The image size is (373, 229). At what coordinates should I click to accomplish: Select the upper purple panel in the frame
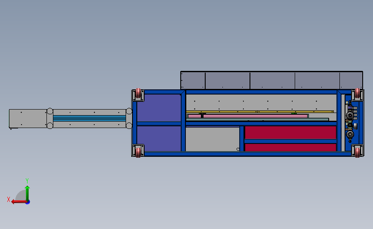(159, 108)
